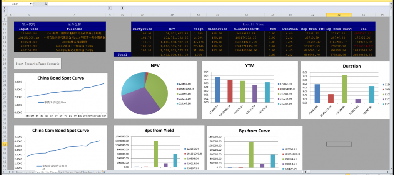
Task: Click 101651005.IB legend swatch in YTM chart
Action: [279, 89]
